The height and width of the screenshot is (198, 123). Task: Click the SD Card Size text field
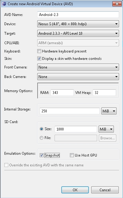click(76, 129)
